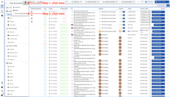Open the AI robot icon
The width and height of the screenshot is (170, 97).
2,16
